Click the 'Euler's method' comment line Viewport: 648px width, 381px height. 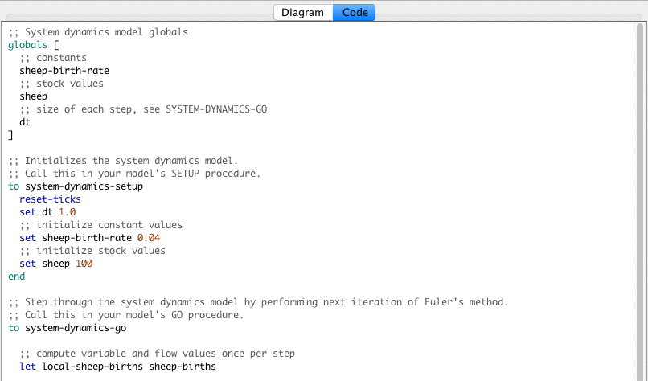pyautogui.click(x=258, y=302)
